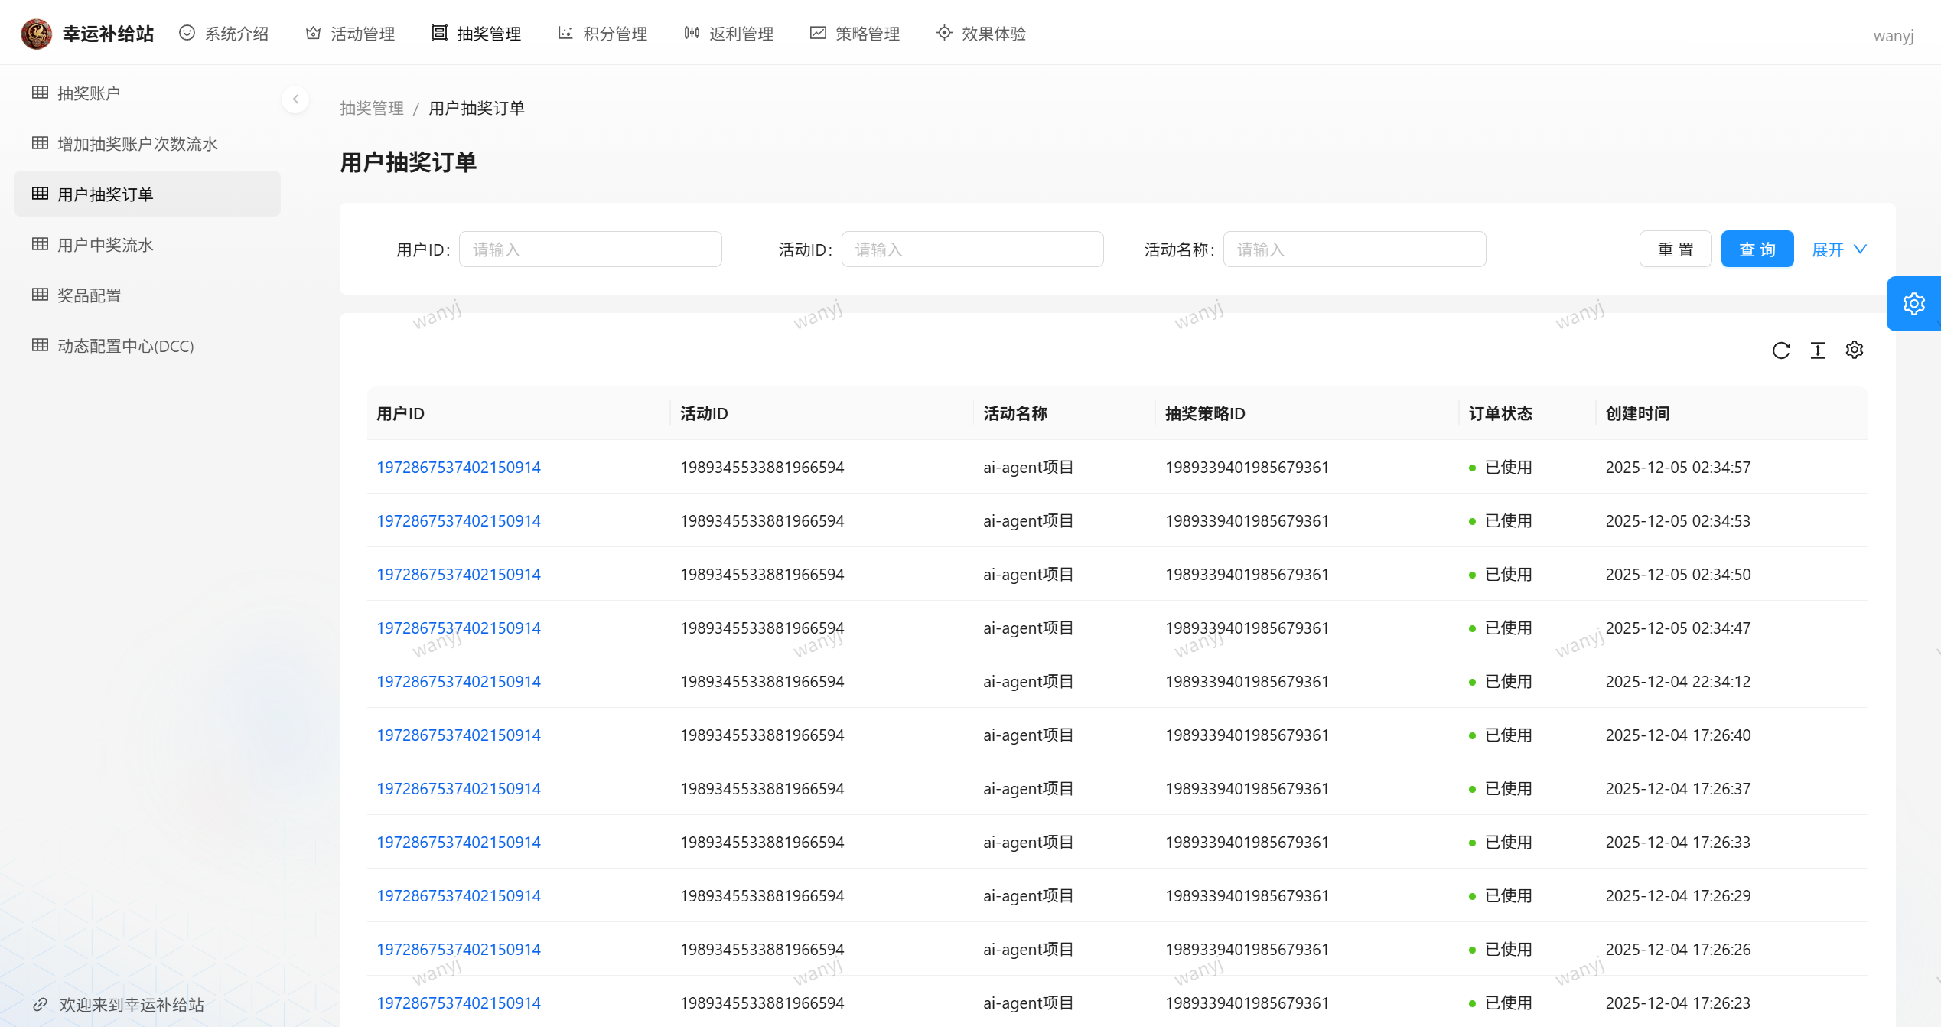Image resolution: width=1941 pixels, height=1027 pixels.
Task: Switch to the 积分管理 top menu
Action: click(603, 34)
